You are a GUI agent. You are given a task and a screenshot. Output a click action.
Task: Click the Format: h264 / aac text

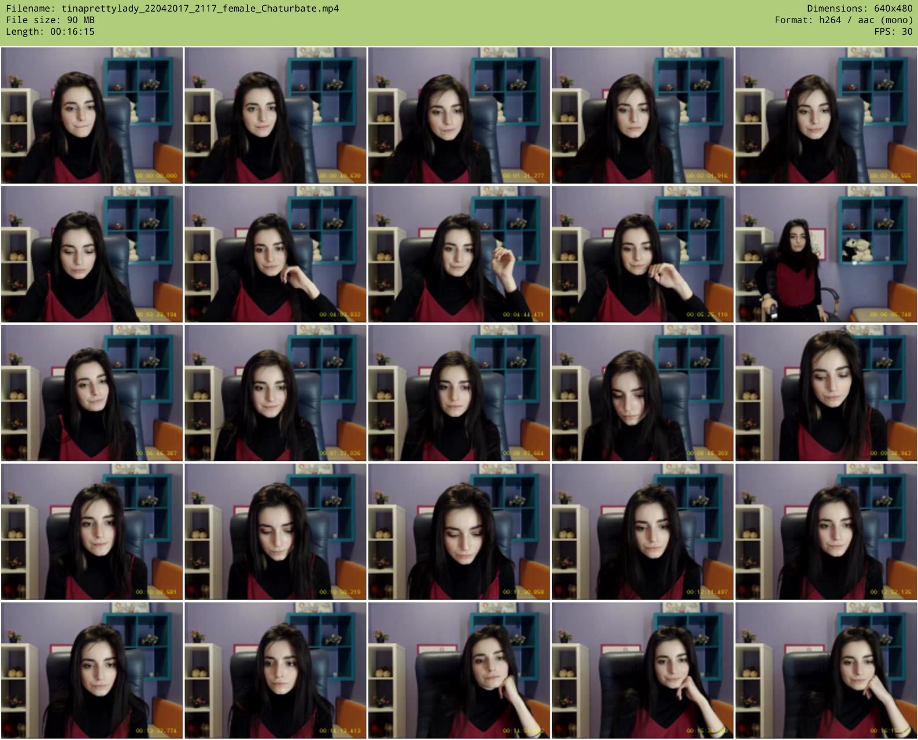pos(843,20)
